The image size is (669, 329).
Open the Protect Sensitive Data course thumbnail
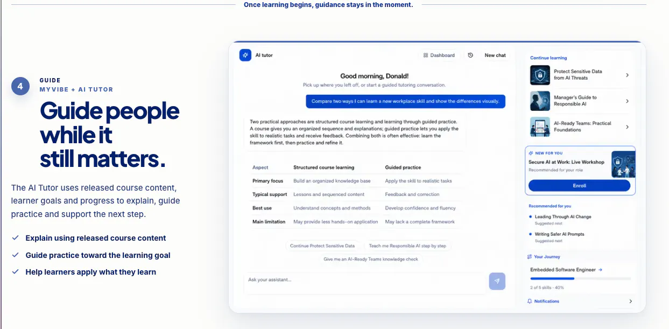540,75
